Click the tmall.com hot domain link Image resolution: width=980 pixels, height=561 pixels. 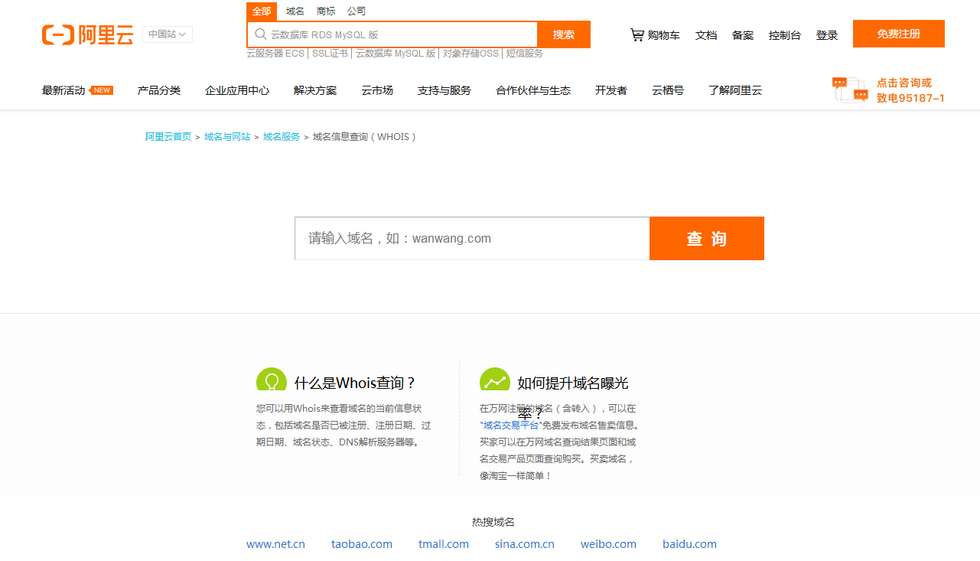tap(444, 544)
